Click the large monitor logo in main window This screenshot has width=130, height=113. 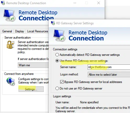pyautogui.click(x=9, y=15)
